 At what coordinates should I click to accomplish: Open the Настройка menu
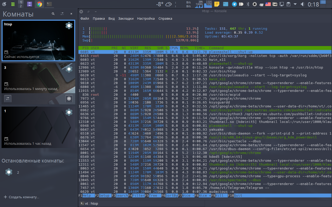click(146, 18)
